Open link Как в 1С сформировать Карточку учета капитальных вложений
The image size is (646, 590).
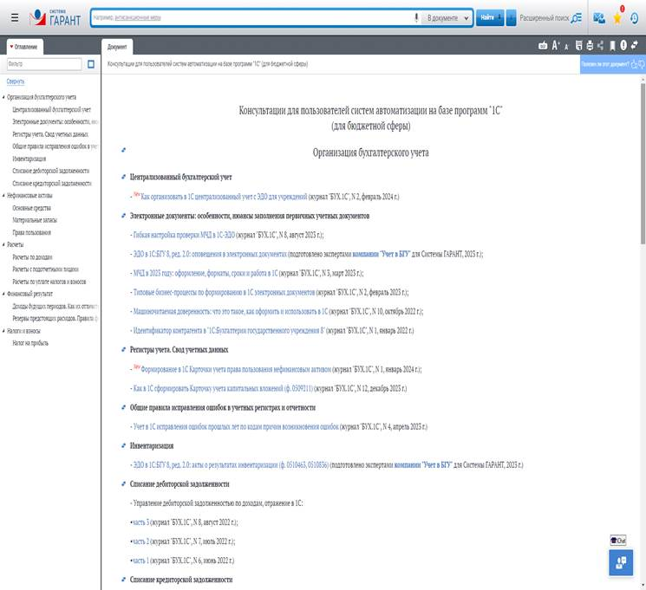223,388
